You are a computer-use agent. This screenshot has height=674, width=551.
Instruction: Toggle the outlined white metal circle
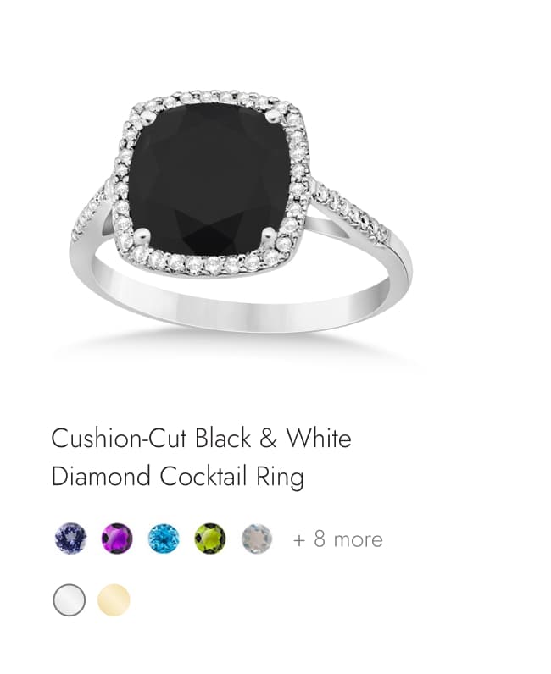tap(70, 599)
